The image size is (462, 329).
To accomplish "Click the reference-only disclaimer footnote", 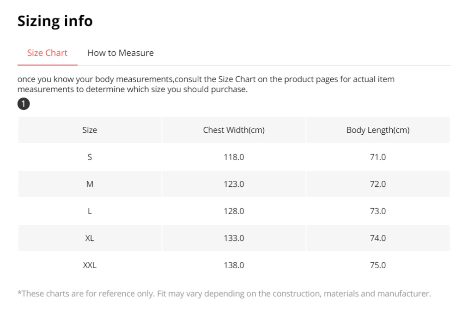I will (224, 293).
